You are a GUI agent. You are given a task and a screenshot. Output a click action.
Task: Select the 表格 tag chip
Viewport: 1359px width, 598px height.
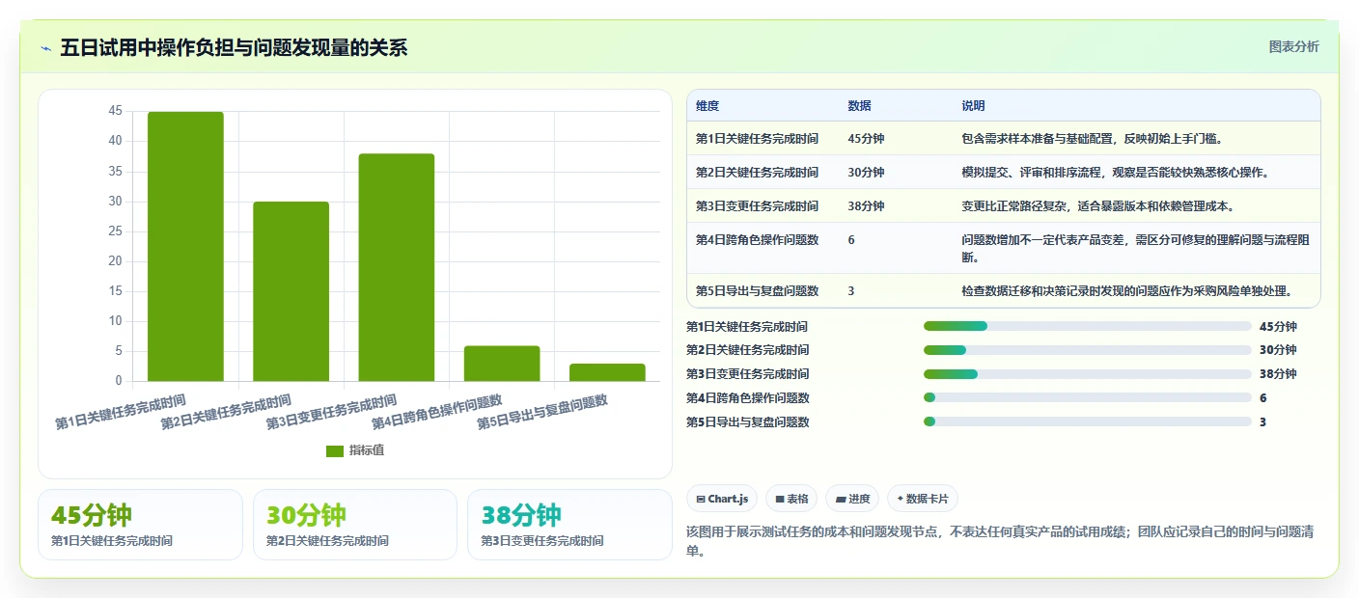(x=791, y=499)
